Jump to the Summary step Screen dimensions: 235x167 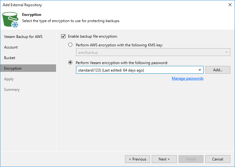[12, 90]
